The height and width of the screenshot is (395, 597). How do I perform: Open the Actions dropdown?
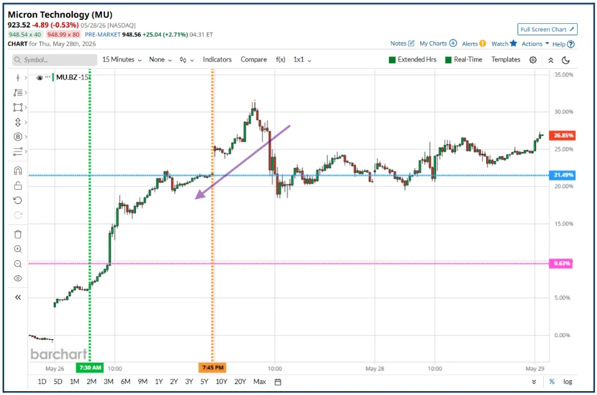click(536, 44)
